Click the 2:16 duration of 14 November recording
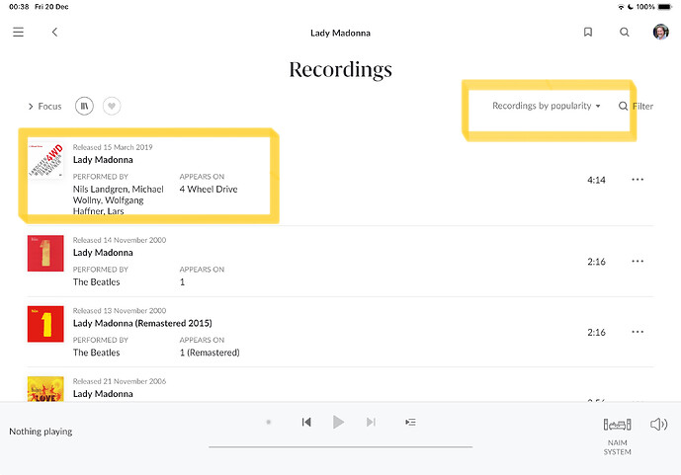Viewport: 681px width, 475px height. point(596,262)
